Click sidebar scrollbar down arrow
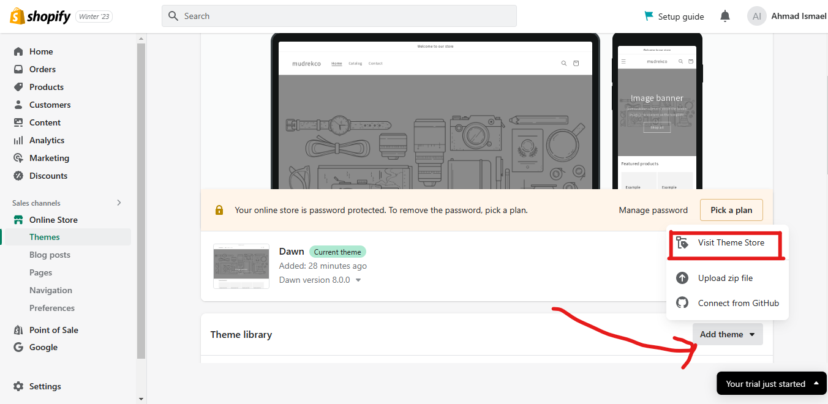 tap(141, 399)
